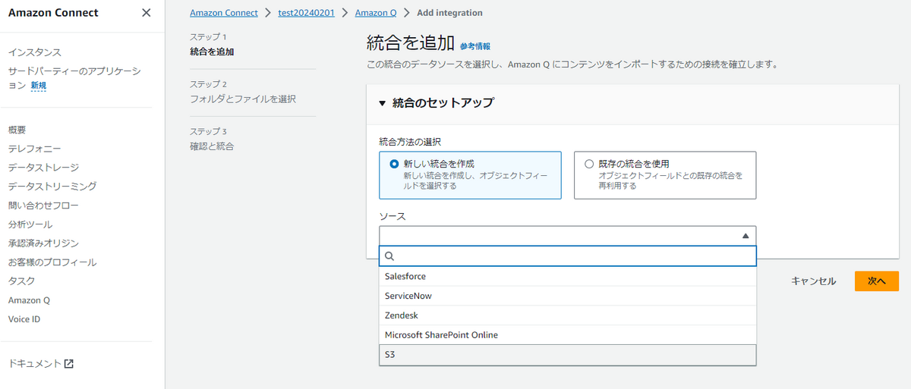911x389 pixels.
Task: Go to Amazon Connect breadcrumb link
Action: pos(224,13)
